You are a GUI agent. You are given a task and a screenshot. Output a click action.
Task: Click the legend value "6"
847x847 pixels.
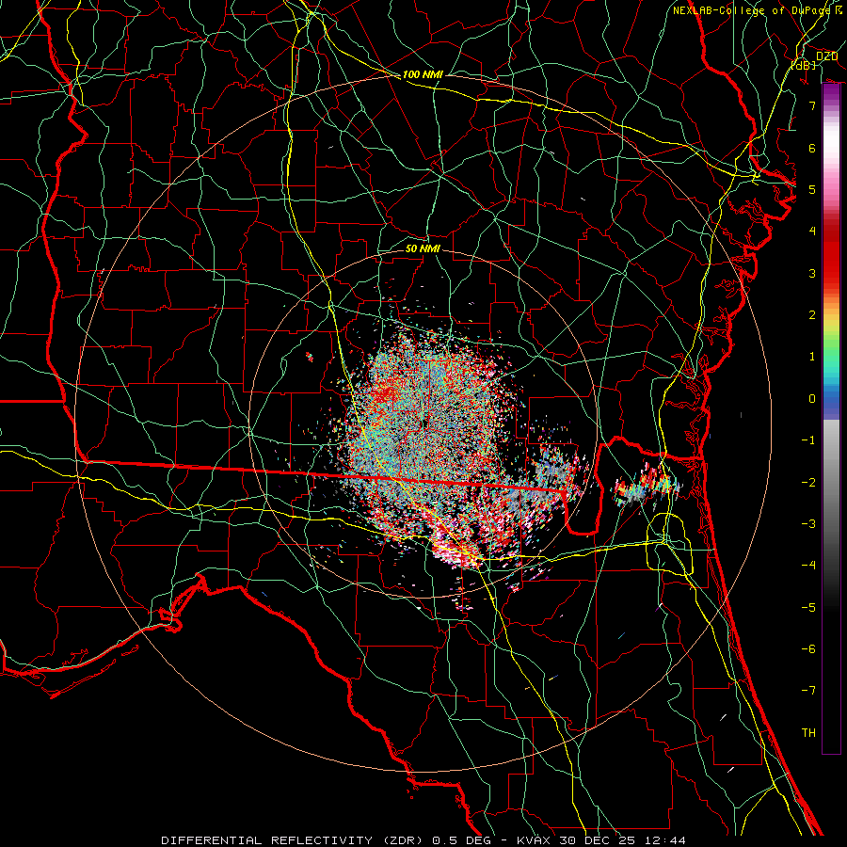(812, 148)
